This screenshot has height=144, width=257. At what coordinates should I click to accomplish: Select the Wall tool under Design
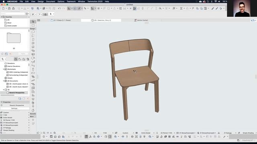pos(33,32)
